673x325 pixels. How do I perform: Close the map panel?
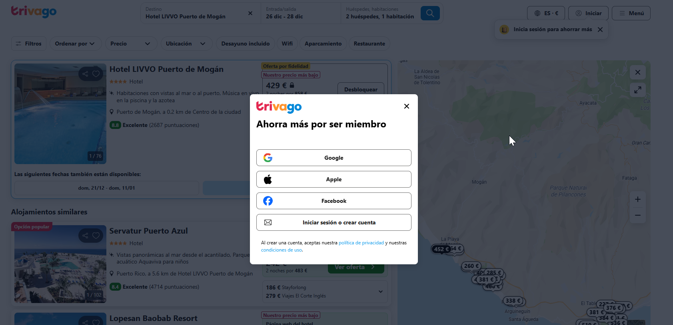tap(638, 72)
